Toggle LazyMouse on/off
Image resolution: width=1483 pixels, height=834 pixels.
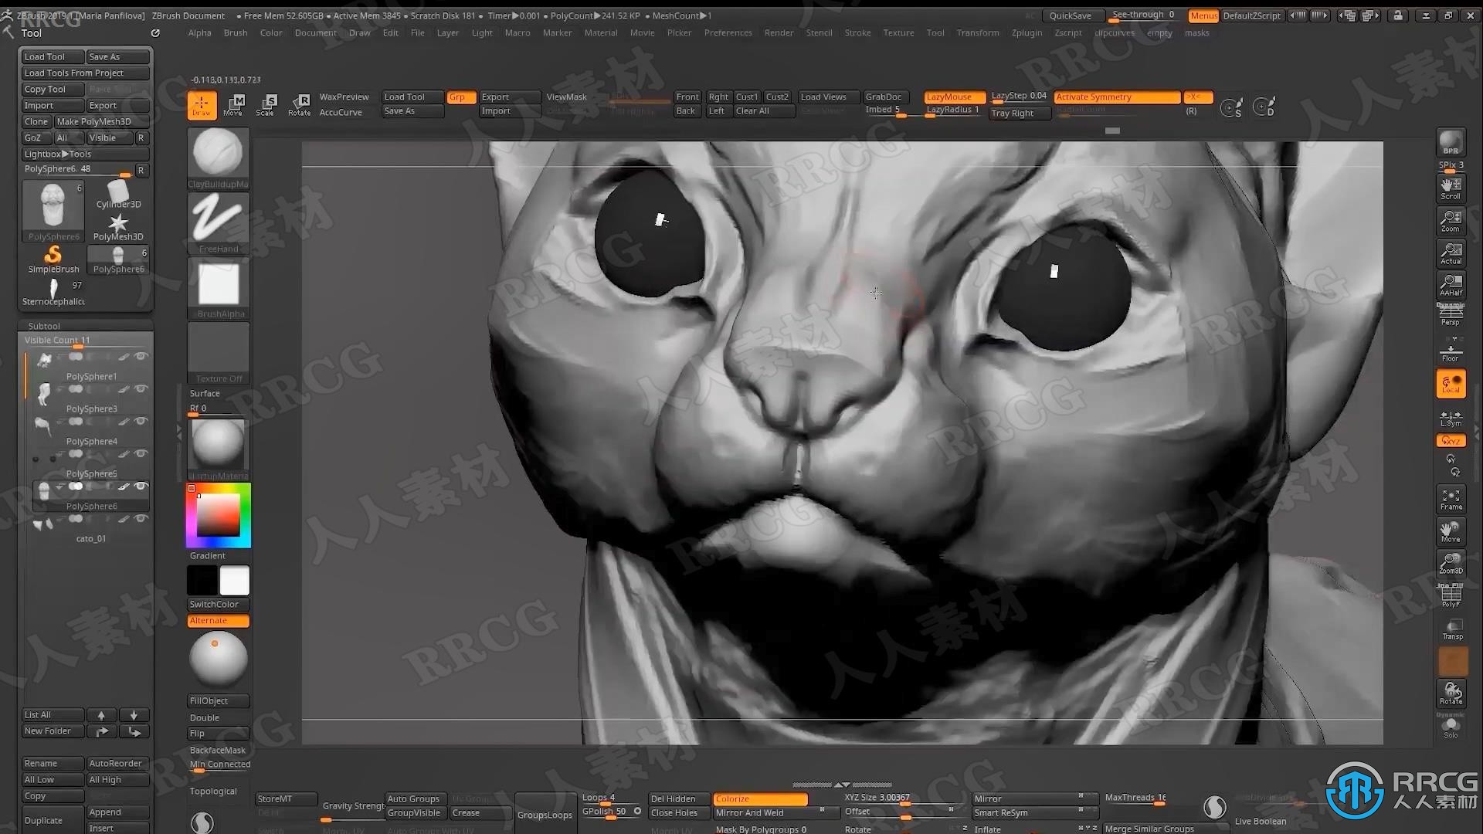[x=947, y=96]
